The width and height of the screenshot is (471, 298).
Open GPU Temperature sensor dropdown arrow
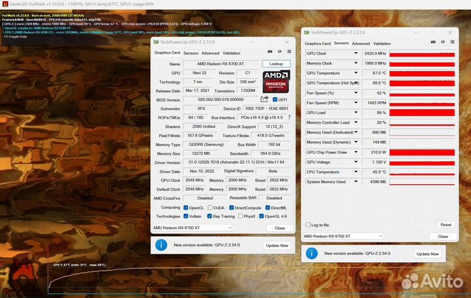click(356, 73)
